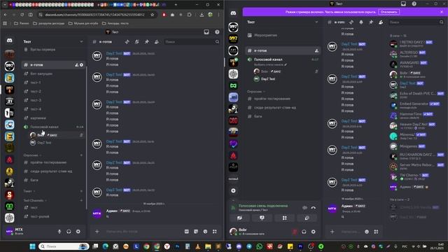This screenshot has height=252, width=448.
Task: Open sticker picker in browser message bar
Action: (196, 232)
